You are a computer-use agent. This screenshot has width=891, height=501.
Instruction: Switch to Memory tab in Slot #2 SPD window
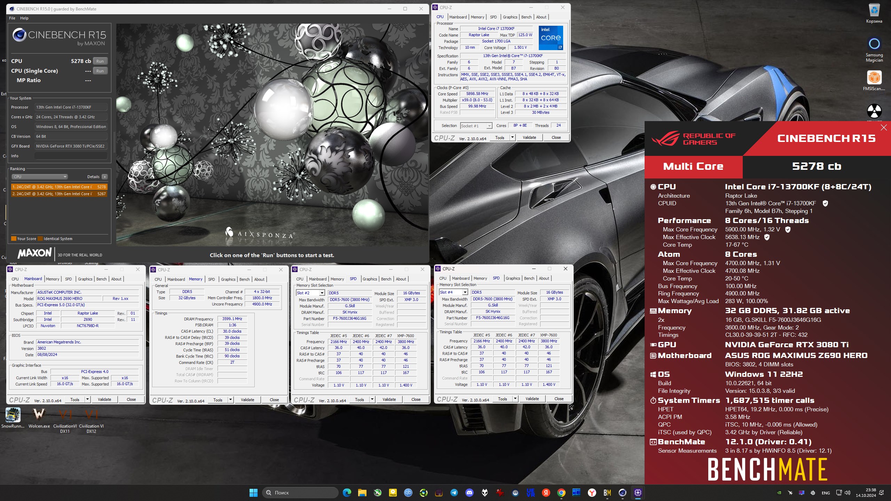coord(337,279)
